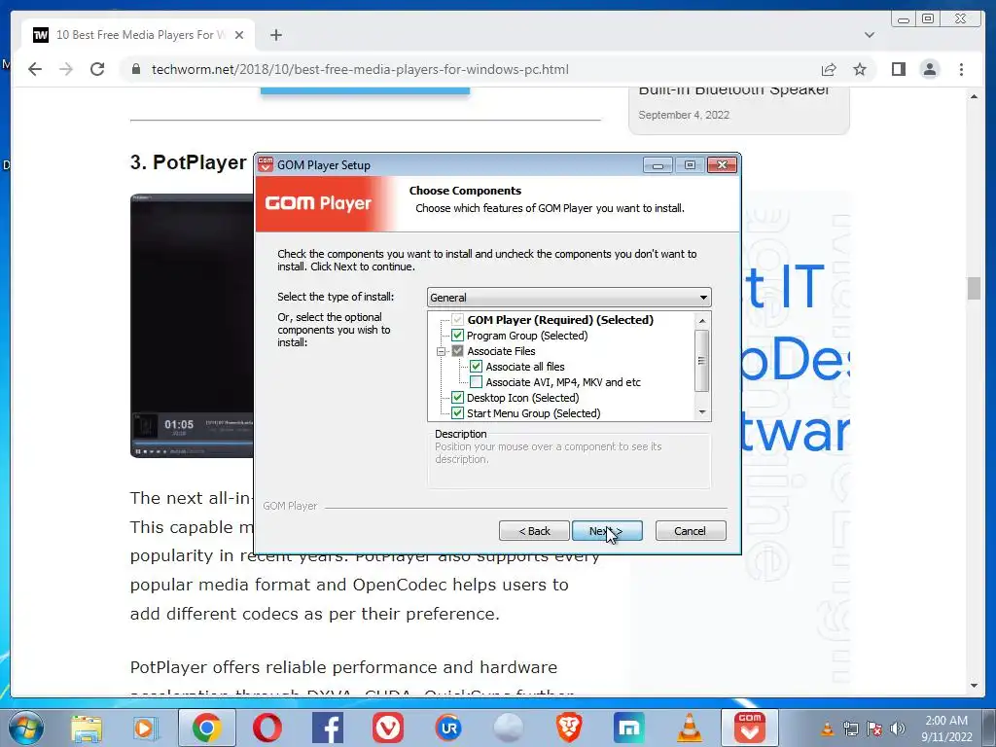Viewport: 996px width, 747px height.
Task: Share this page icon
Action: tap(829, 69)
